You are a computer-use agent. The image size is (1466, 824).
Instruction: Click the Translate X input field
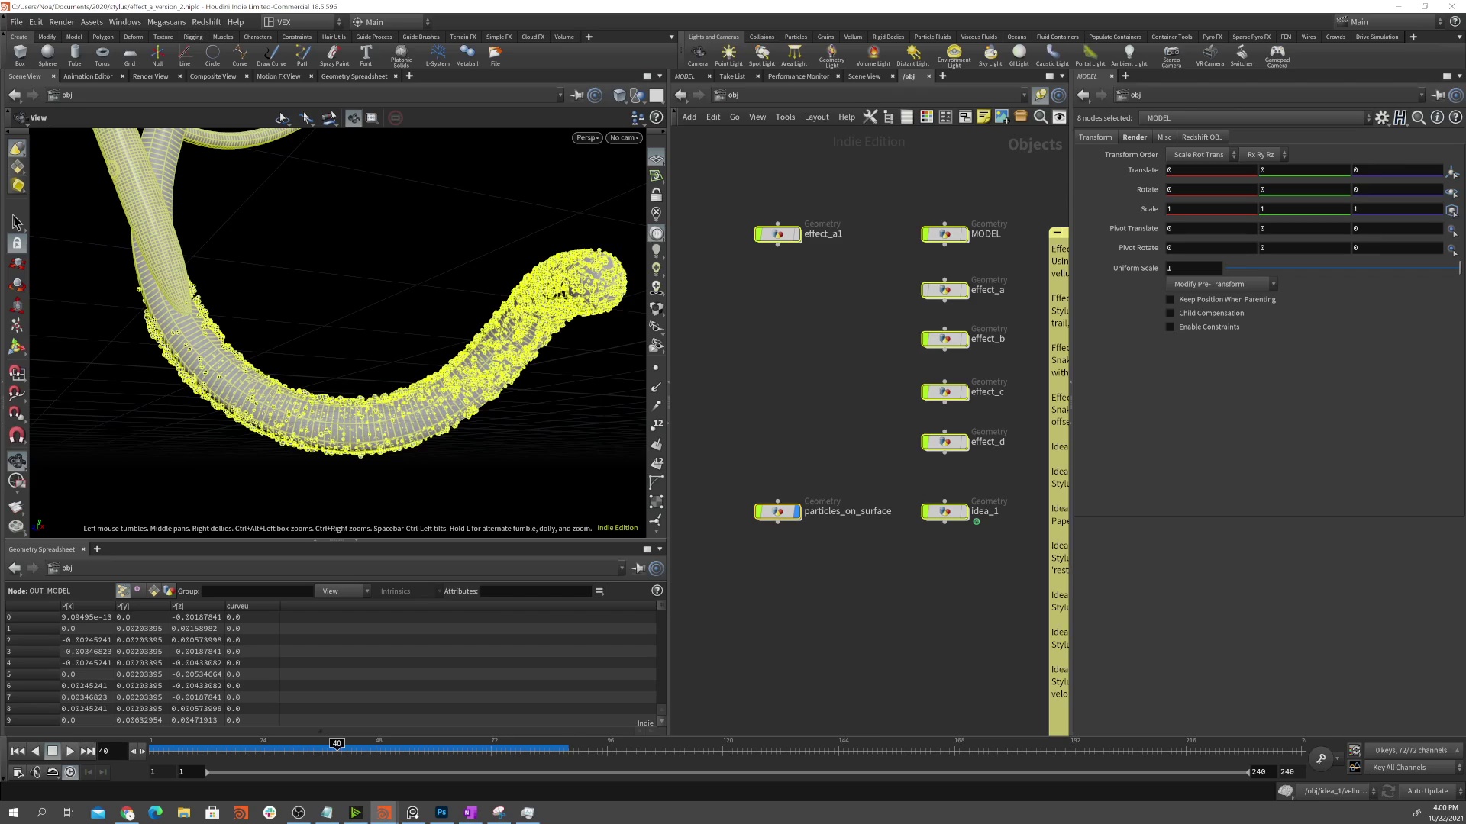(x=1210, y=170)
